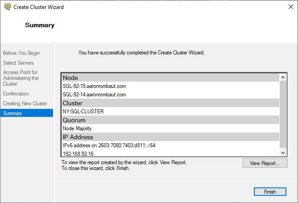This screenshot has height=203, width=298.
Task: Close the Create Cluster Wizard window
Action: 287,7
